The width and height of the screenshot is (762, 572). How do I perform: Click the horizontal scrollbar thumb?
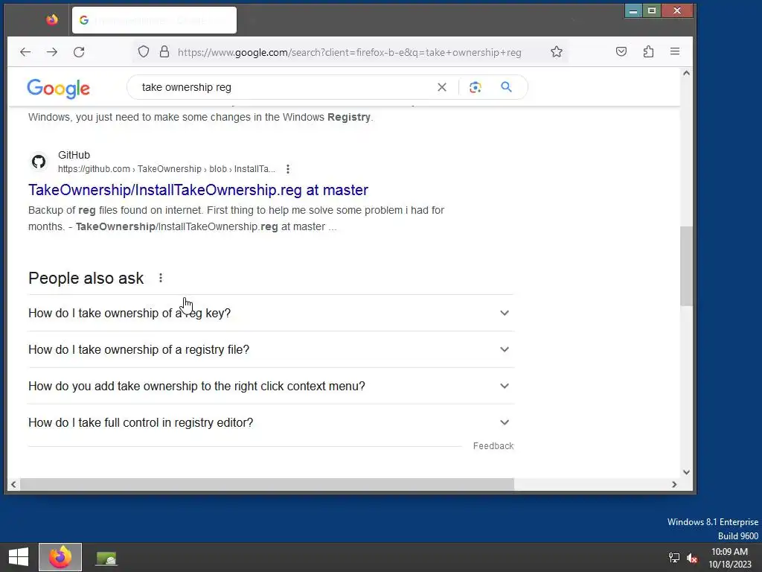click(267, 484)
